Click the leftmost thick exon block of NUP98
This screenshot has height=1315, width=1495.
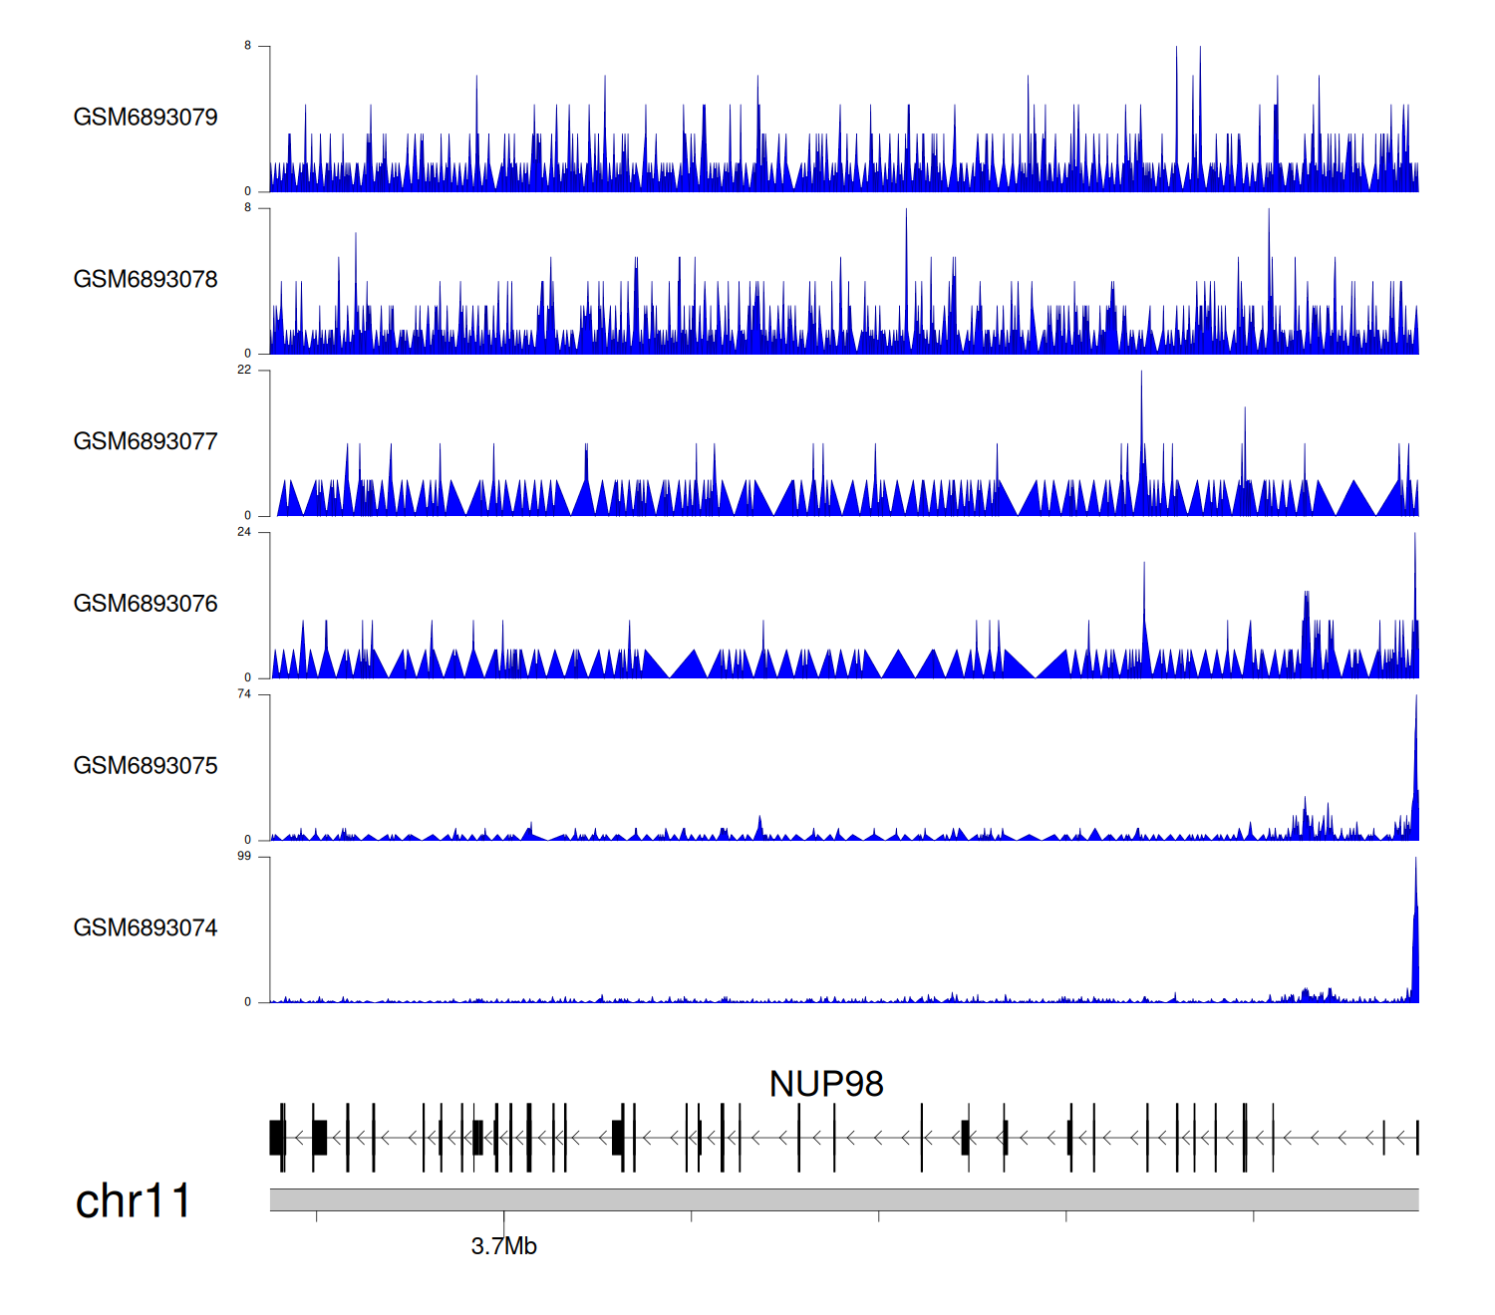click(277, 1138)
